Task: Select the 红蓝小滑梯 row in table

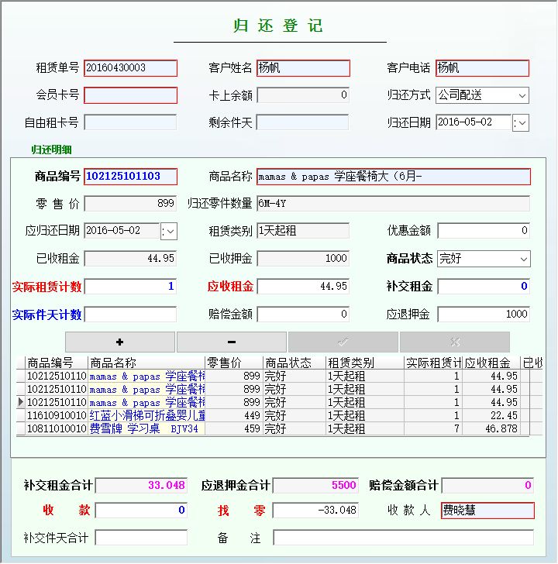Action: point(147,415)
